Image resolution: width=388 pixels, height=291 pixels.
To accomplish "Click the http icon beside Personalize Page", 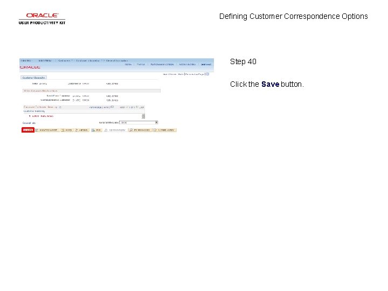I will click(207, 74).
